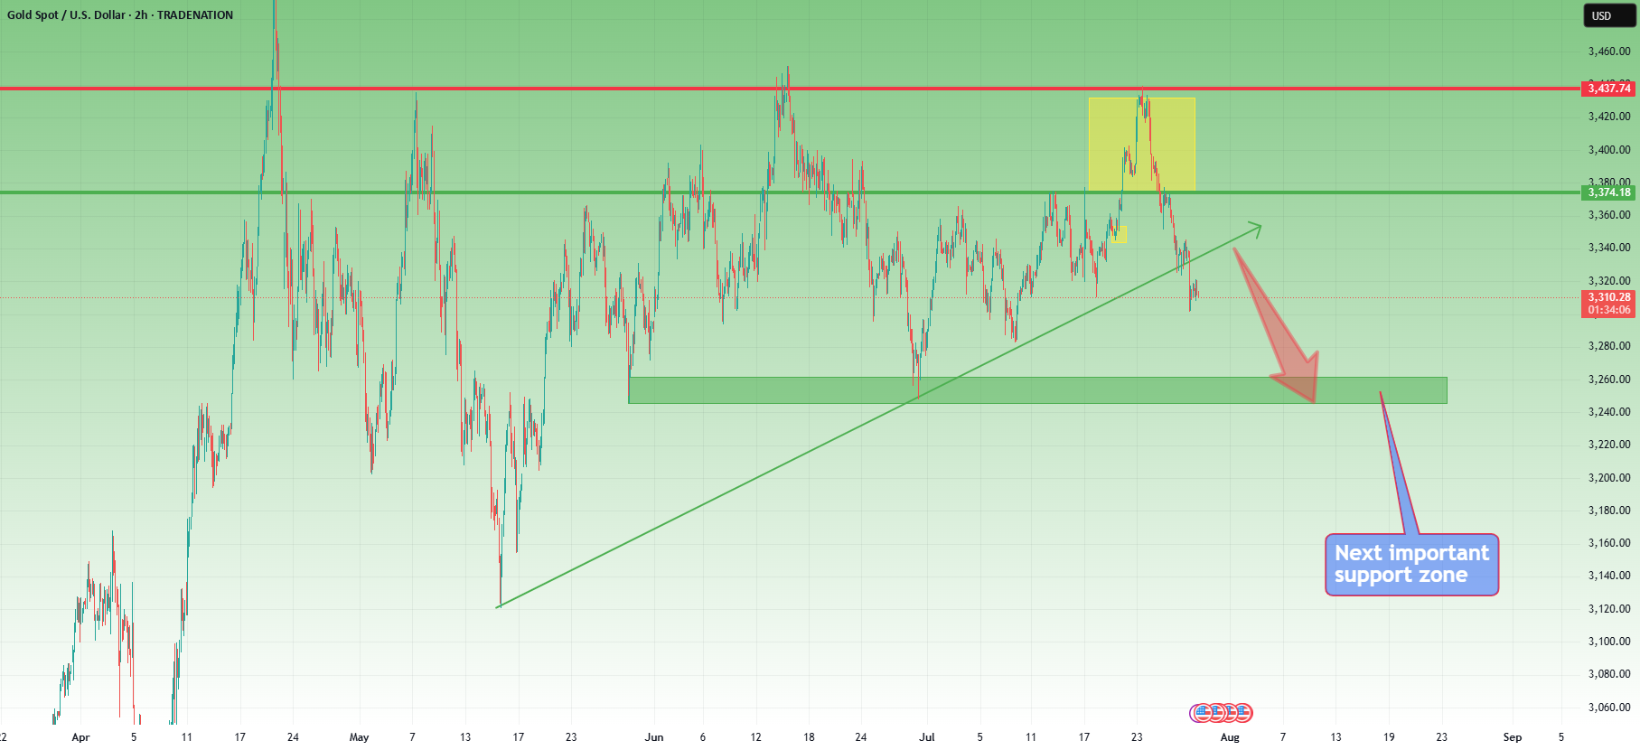Click the Aug label on the time axis
The image size is (1640, 750).
1230,737
